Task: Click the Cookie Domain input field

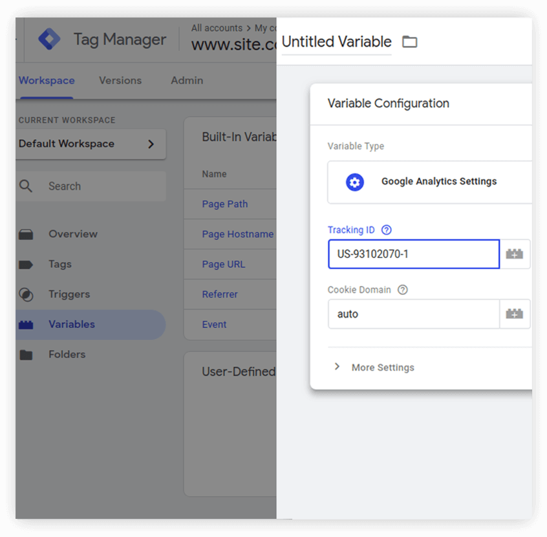Action: (414, 314)
